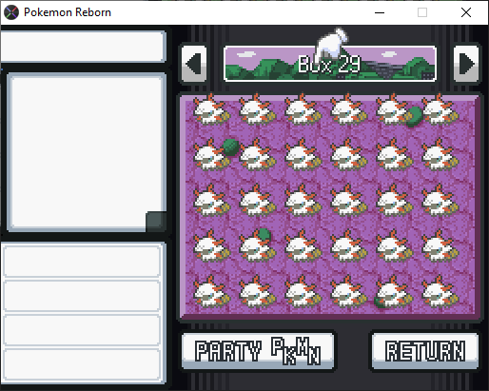Select Pokemon in row 4, column 2
Screen dimensions: 489x391
(x=257, y=246)
